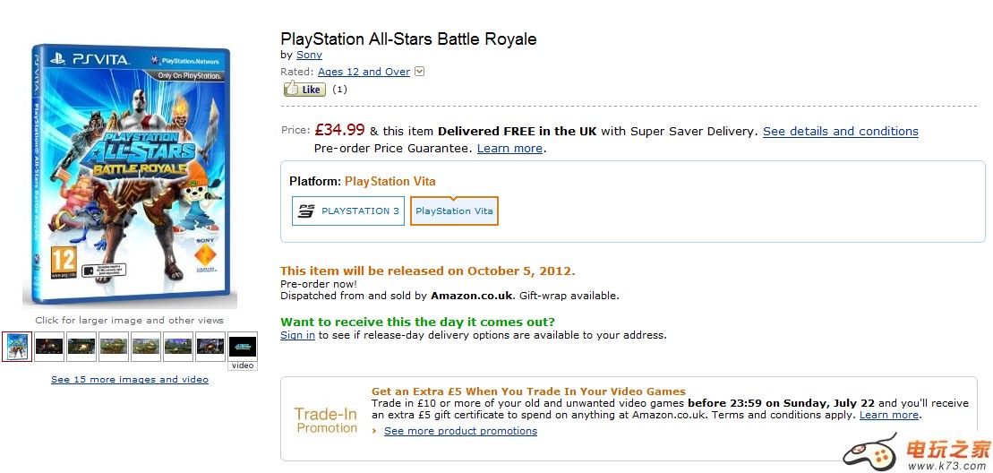The width and height of the screenshot is (993, 473).
Task: View the fifth screenshot thumbnail
Action: point(146,346)
